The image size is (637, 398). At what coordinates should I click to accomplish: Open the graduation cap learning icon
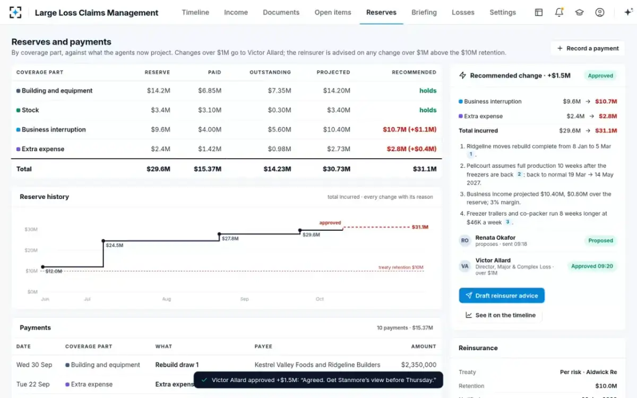[579, 12]
